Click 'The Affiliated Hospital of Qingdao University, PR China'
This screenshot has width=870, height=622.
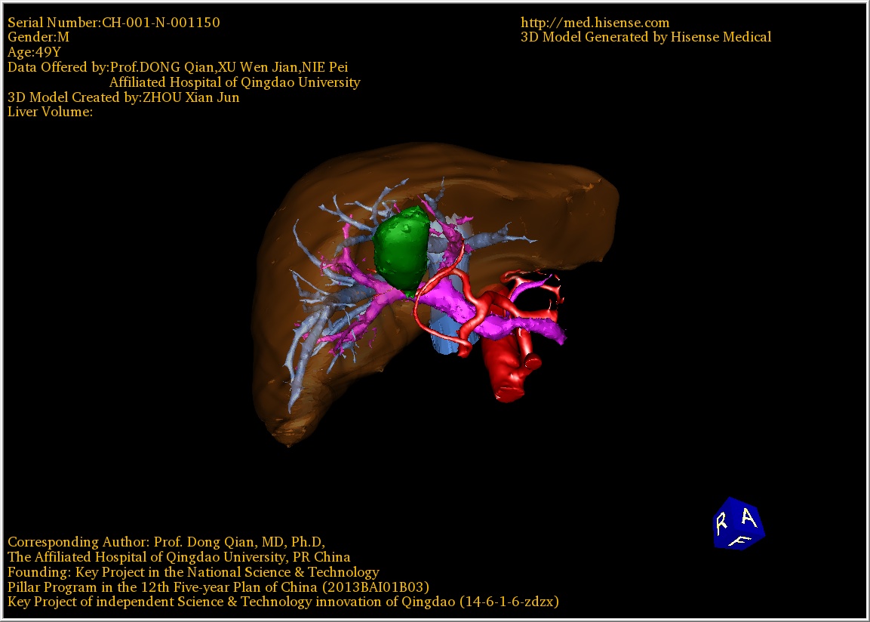(x=179, y=557)
